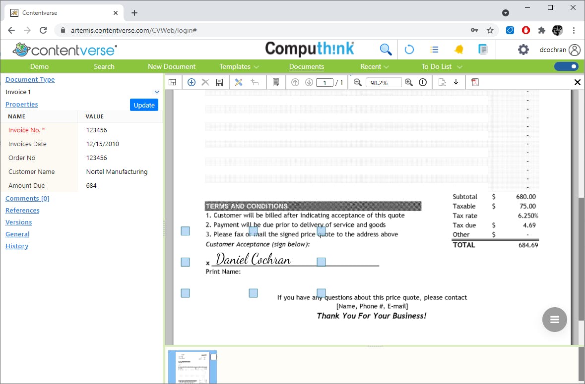Image resolution: width=585 pixels, height=384 pixels.
Task: Bookmark this page with the star icon
Action: point(490,30)
